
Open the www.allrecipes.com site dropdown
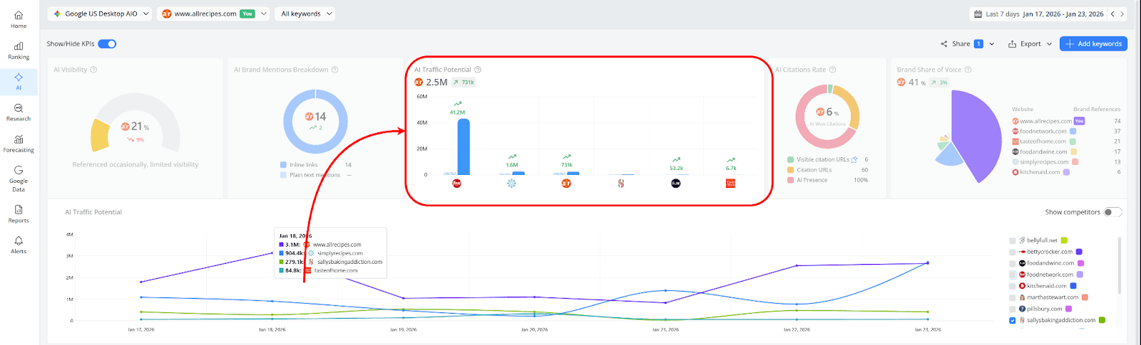(213, 14)
